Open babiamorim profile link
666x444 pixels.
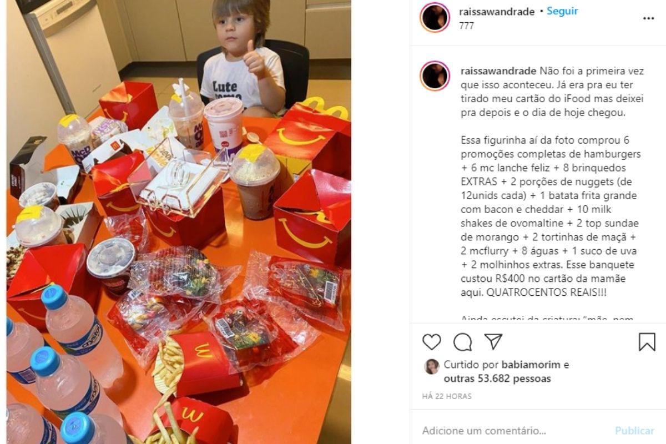[531, 365]
